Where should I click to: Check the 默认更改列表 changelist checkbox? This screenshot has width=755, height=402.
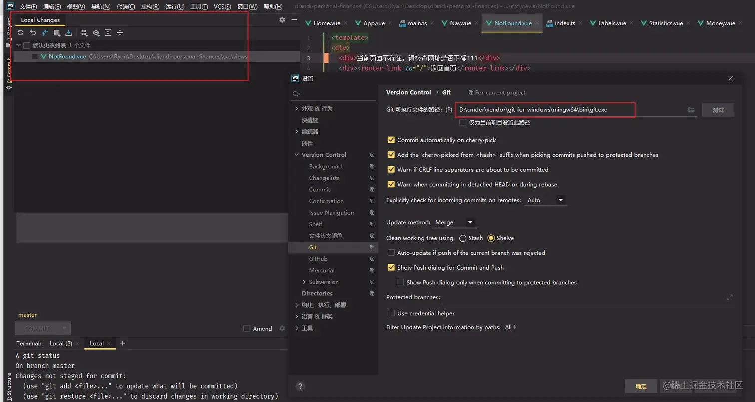coord(27,45)
